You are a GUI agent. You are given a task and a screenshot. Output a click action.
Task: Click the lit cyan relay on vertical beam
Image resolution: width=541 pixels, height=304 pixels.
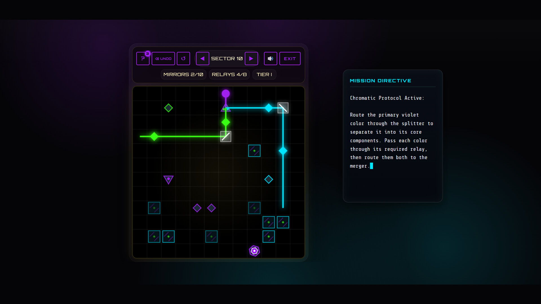pos(283,151)
